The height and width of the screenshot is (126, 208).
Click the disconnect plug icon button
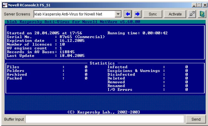click(192, 14)
